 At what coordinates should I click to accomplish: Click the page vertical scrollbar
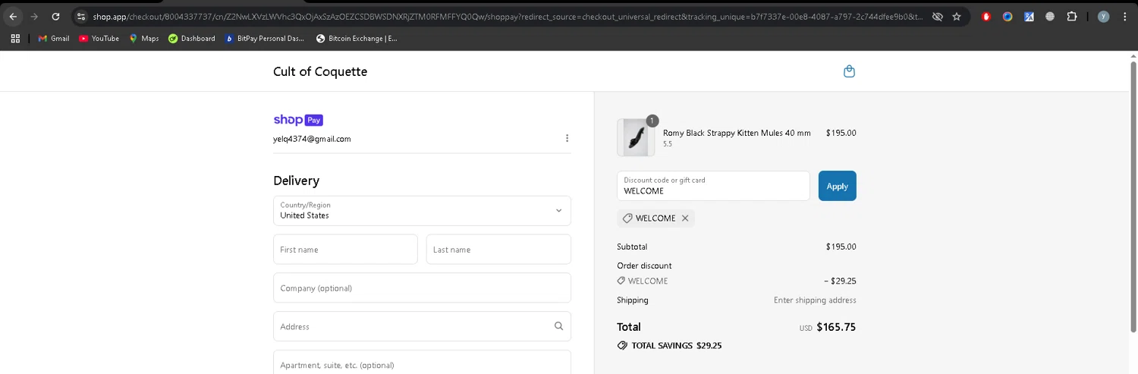pos(1133,197)
